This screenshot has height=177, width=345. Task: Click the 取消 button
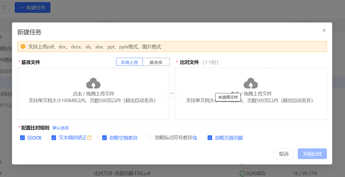click(284, 154)
